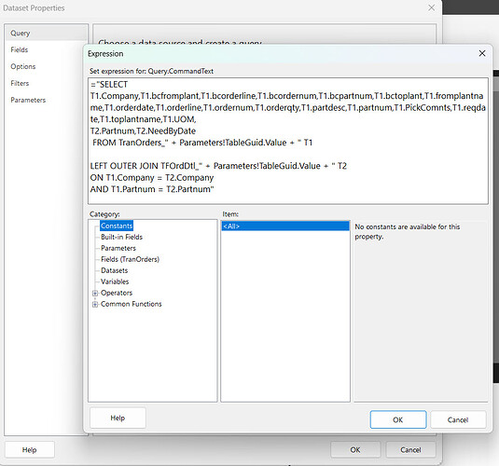
Task: Select the Built-in Fields category
Action: (121, 237)
